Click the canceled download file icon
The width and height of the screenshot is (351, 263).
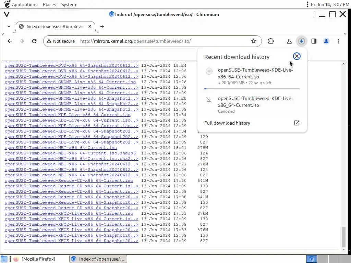pyautogui.click(x=209, y=100)
